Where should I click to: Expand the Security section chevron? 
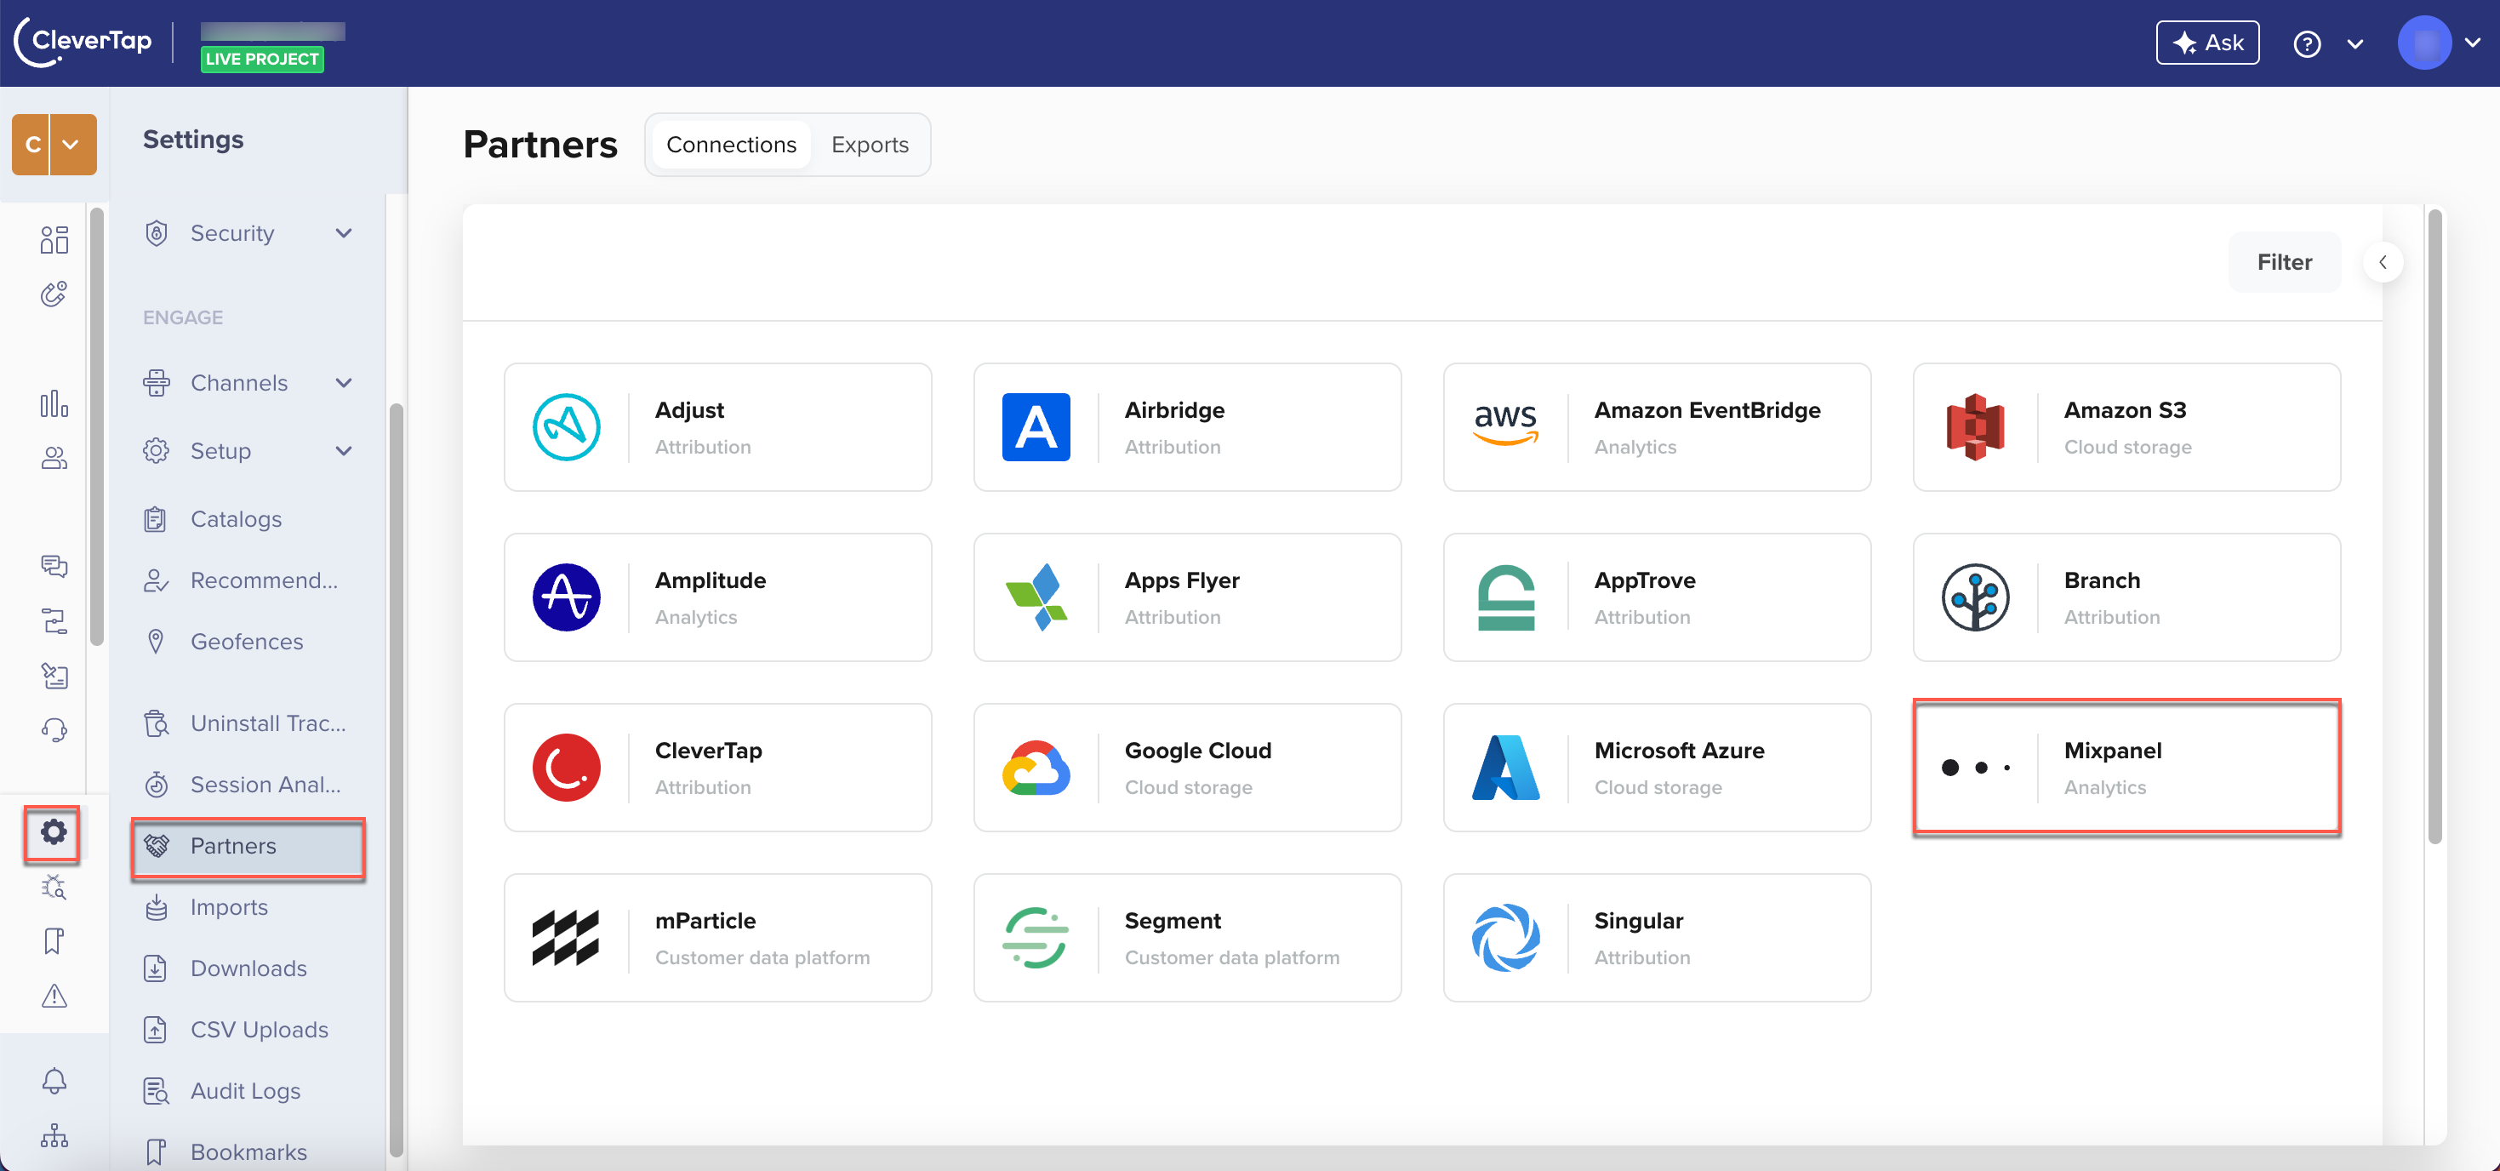click(x=344, y=233)
